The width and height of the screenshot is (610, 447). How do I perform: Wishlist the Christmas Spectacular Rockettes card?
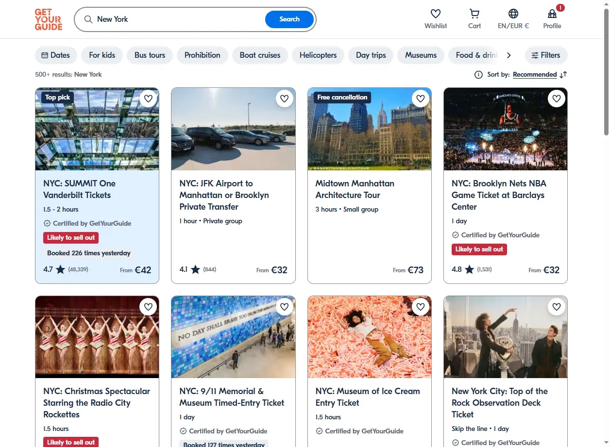(x=148, y=307)
